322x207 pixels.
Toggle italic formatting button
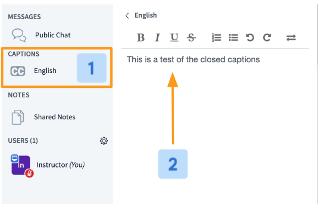click(158, 38)
